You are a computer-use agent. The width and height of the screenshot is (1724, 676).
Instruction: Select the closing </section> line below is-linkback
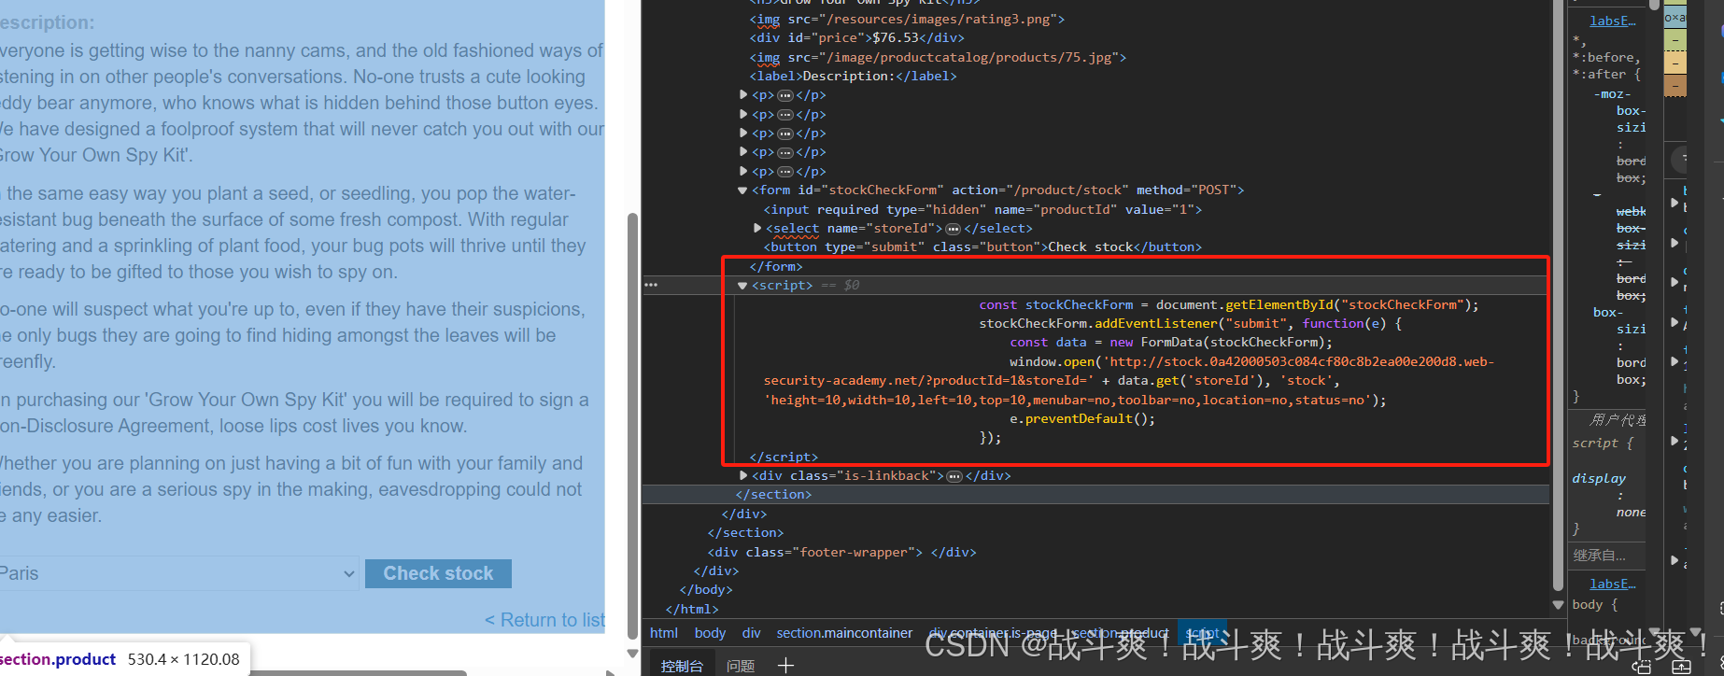point(773,495)
